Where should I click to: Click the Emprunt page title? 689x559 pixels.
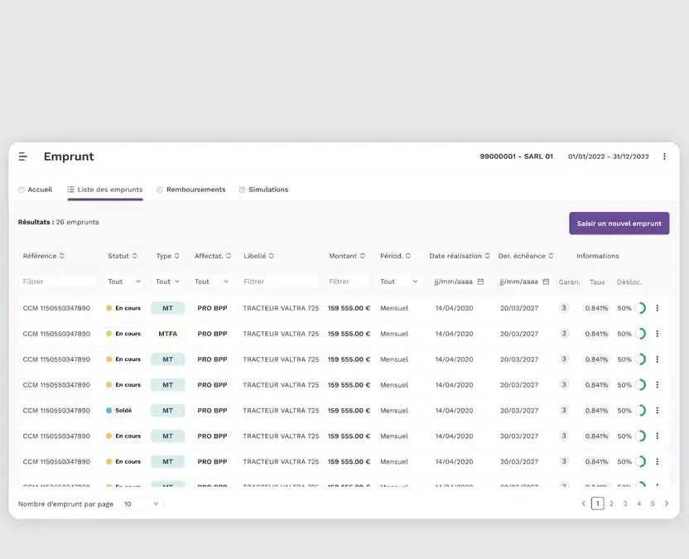pos(69,157)
